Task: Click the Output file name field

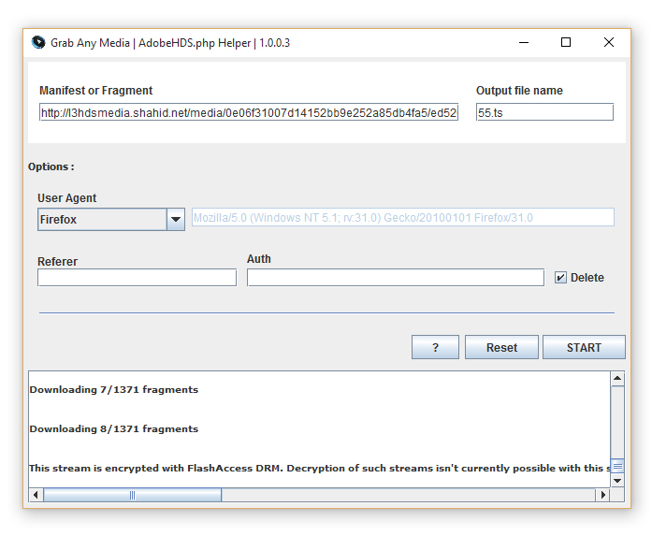Action: point(544,112)
